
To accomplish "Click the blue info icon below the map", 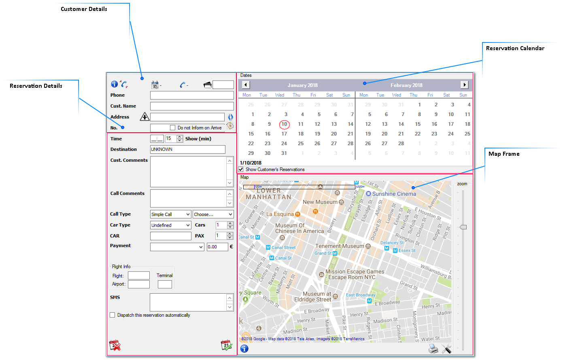I will coord(244,349).
